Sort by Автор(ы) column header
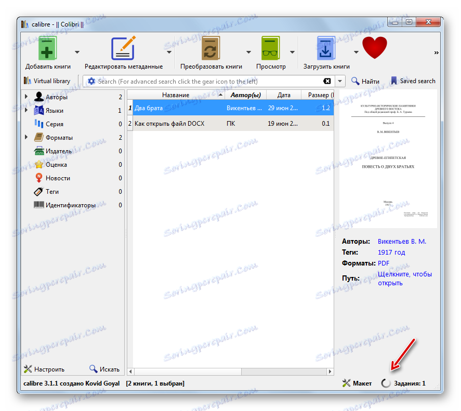Image resolution: width=461 pixels, height=411 pixels. pos(245,95)
